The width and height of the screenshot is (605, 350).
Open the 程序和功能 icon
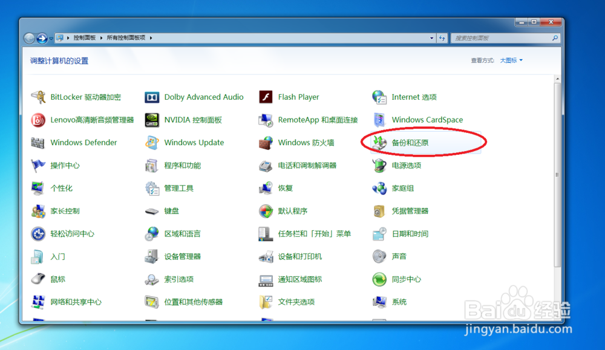click(152, 166)
